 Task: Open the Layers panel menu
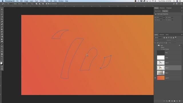[x=182, y=35]
